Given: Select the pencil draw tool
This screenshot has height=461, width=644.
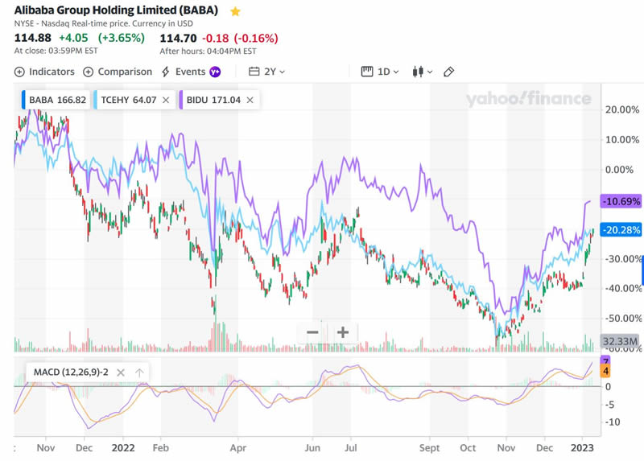Looking at the screenshot, I should (x=448, y=72).
